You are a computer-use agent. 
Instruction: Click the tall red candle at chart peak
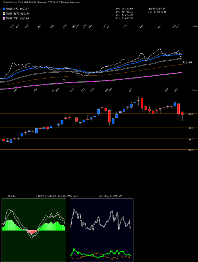point(142,103)
